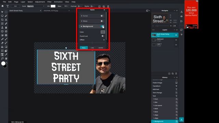Click the trash icon in options bar
This screenshot has height=123, width=219.
[x=108, y=6]
